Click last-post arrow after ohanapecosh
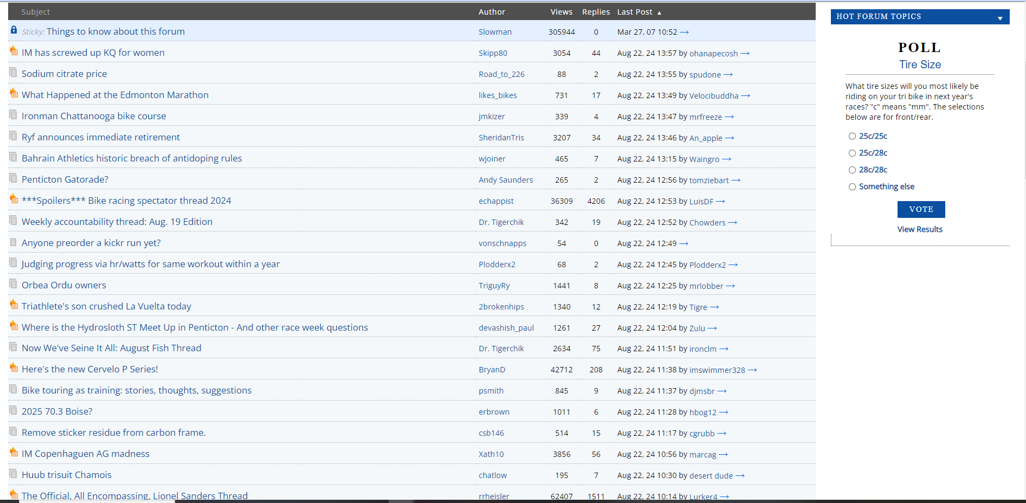The height and width of the screenshot is (503, 1026). click(x=745, y=53)
